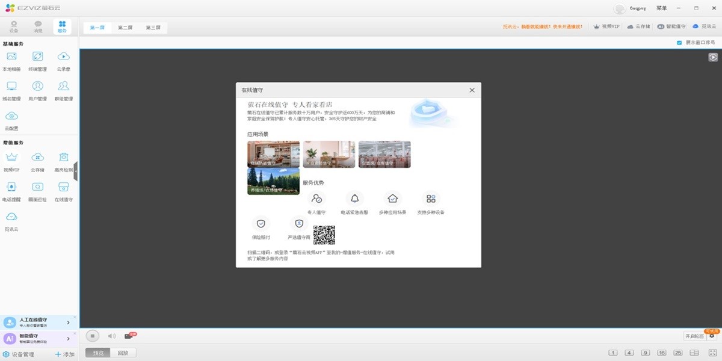
Task: Select the 本地相册 local album icon
Action: coord(12,60)
